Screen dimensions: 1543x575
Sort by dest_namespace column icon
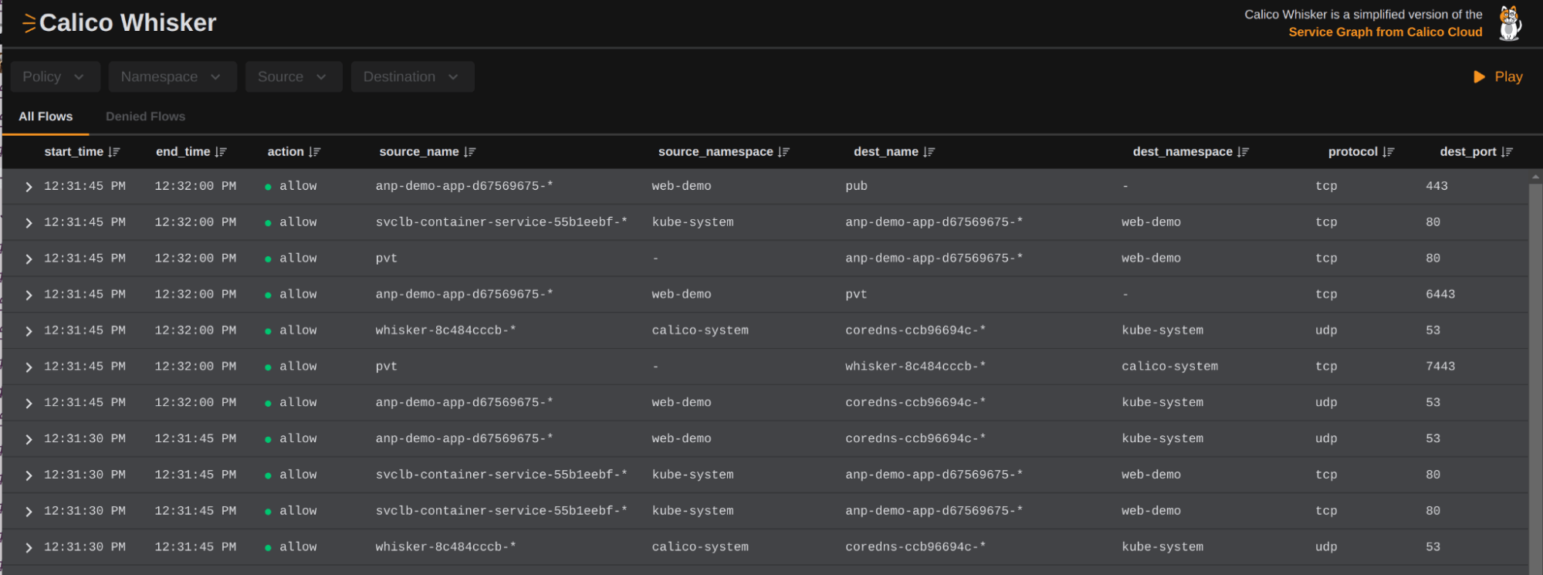click(x=1243, y=152)
